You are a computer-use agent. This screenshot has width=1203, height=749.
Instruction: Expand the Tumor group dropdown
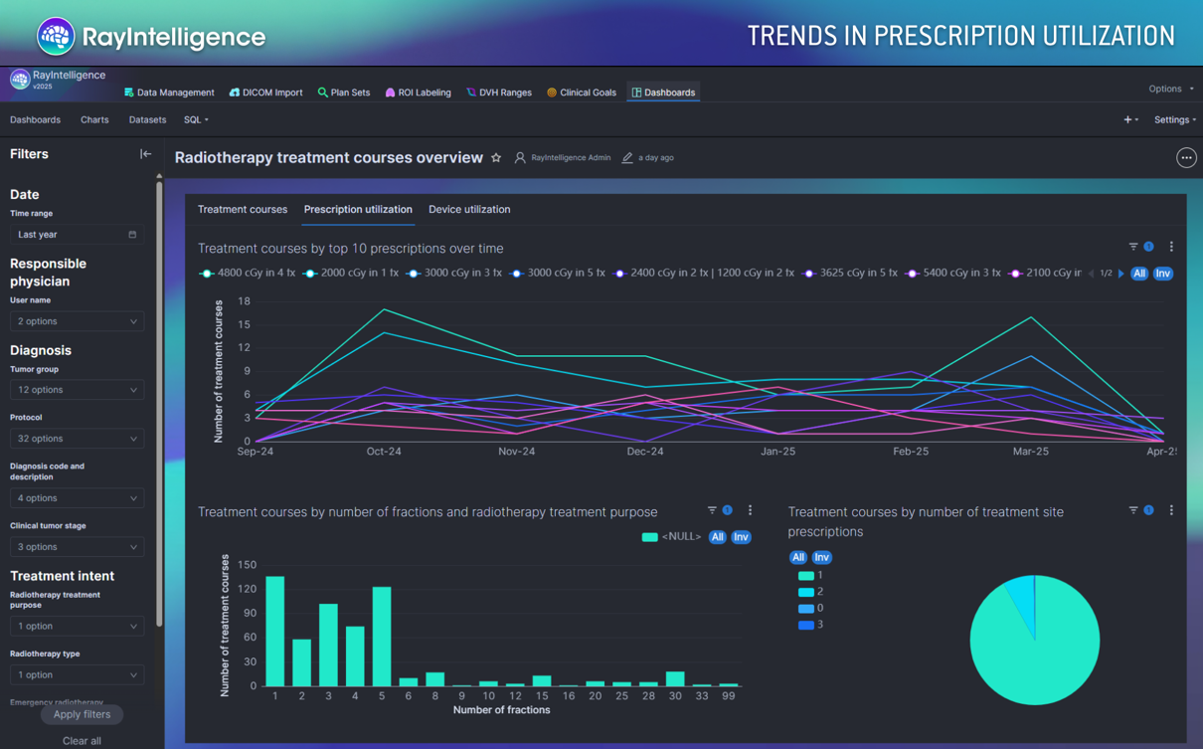coord(77,390)
